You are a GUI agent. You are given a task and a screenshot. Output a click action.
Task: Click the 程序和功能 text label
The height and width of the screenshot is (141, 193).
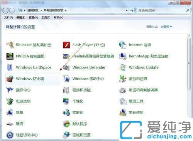point(81,90)
